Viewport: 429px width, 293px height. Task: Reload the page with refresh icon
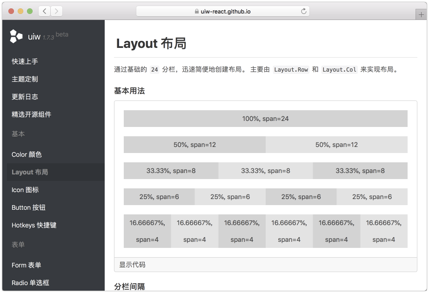click(304, 11)
